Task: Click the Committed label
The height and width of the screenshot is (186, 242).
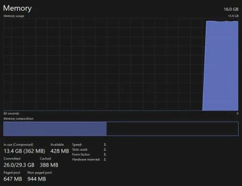Action: pos(12,158)
